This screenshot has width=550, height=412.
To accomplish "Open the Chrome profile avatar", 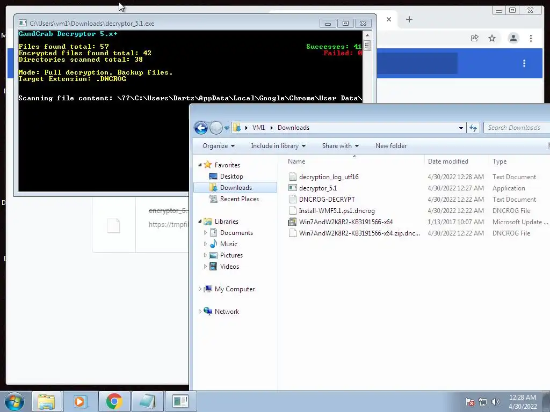I will (513, 38).
